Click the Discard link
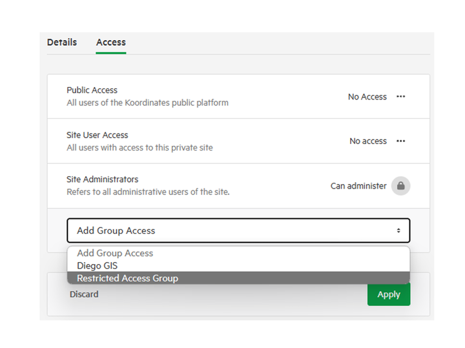 tap(84, 294)
